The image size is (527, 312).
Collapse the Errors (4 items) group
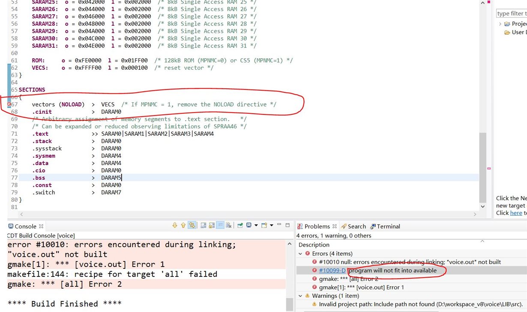pos(301,253)
